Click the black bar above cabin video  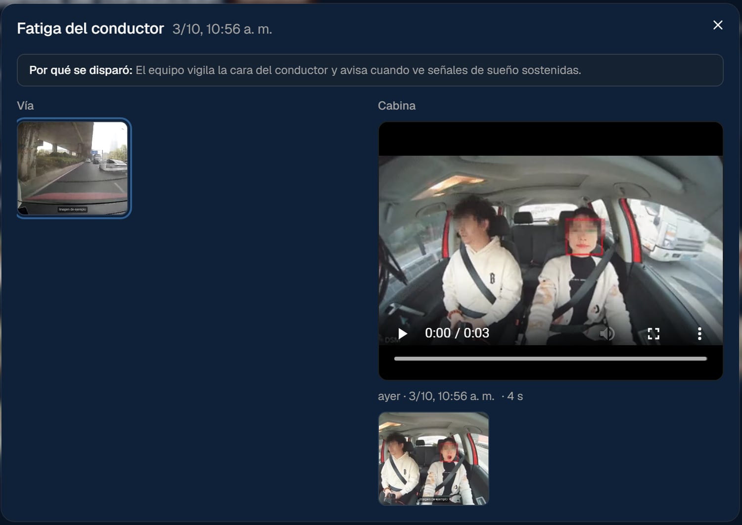pos(551,139)
